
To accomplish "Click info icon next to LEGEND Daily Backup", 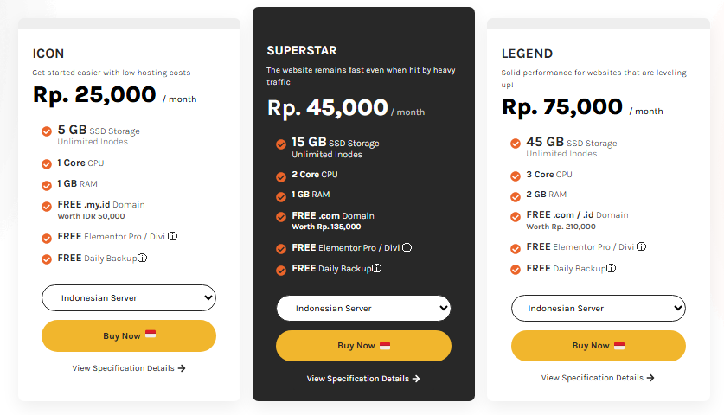I will tap(611, 268).
